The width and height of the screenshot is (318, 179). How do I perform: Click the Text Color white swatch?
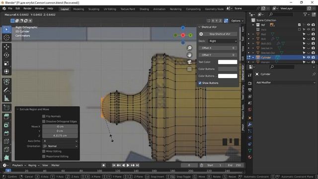(228, 62)
